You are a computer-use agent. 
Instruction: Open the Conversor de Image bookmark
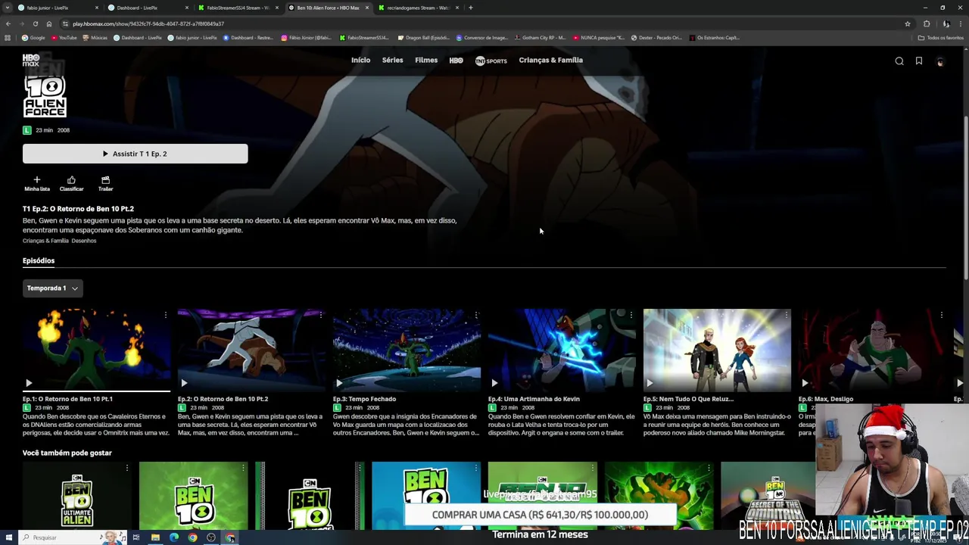(x=482, y=37)
